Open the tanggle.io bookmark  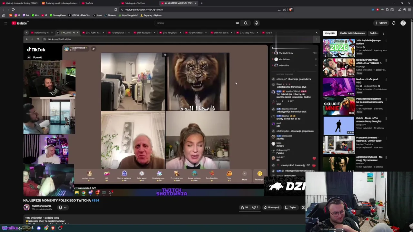click(x=128, y=15)
